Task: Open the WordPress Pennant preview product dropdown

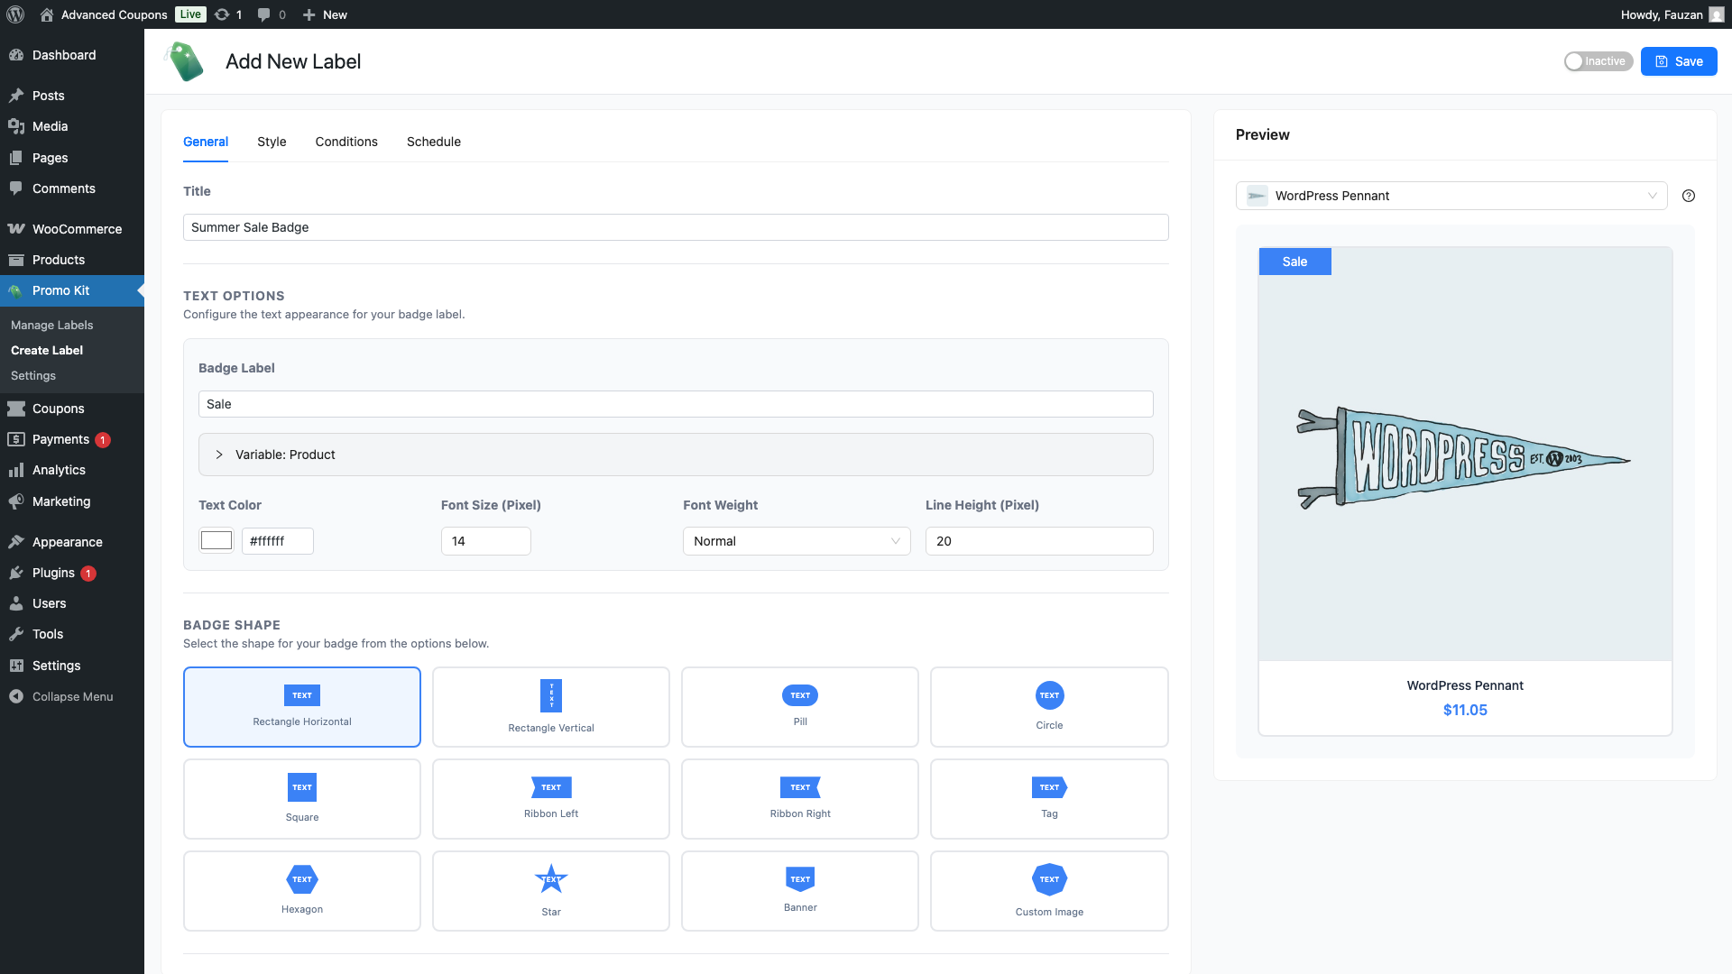Action: (1451, 196)
